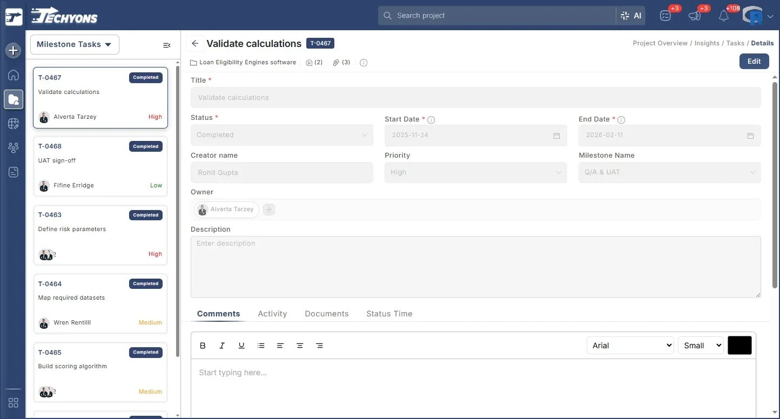This screenshot has height=419, width=780.
Task: Navigate to Project Overview in the breadcrumb
Action: (x=660, y=43)
